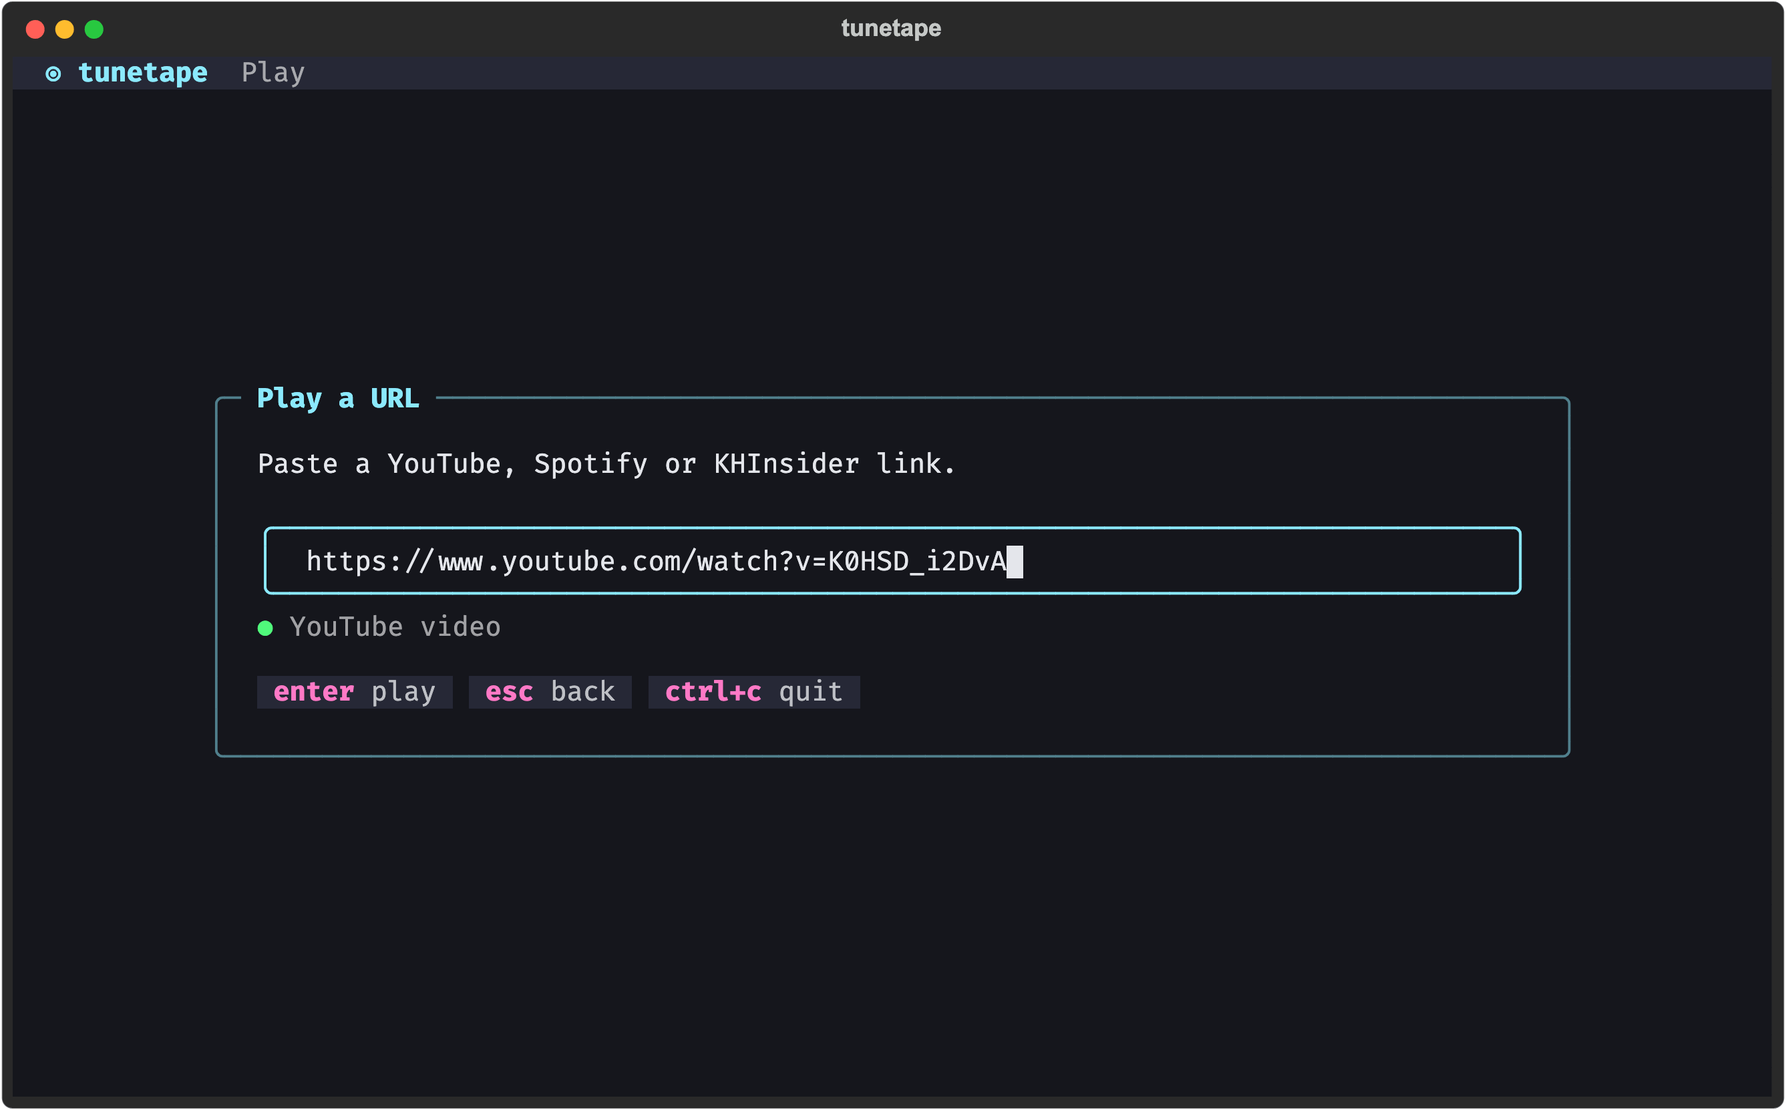This screenshot has height=1110, width=1786.
Task: Select the Play tab label in header
Action: pos(273,73)
